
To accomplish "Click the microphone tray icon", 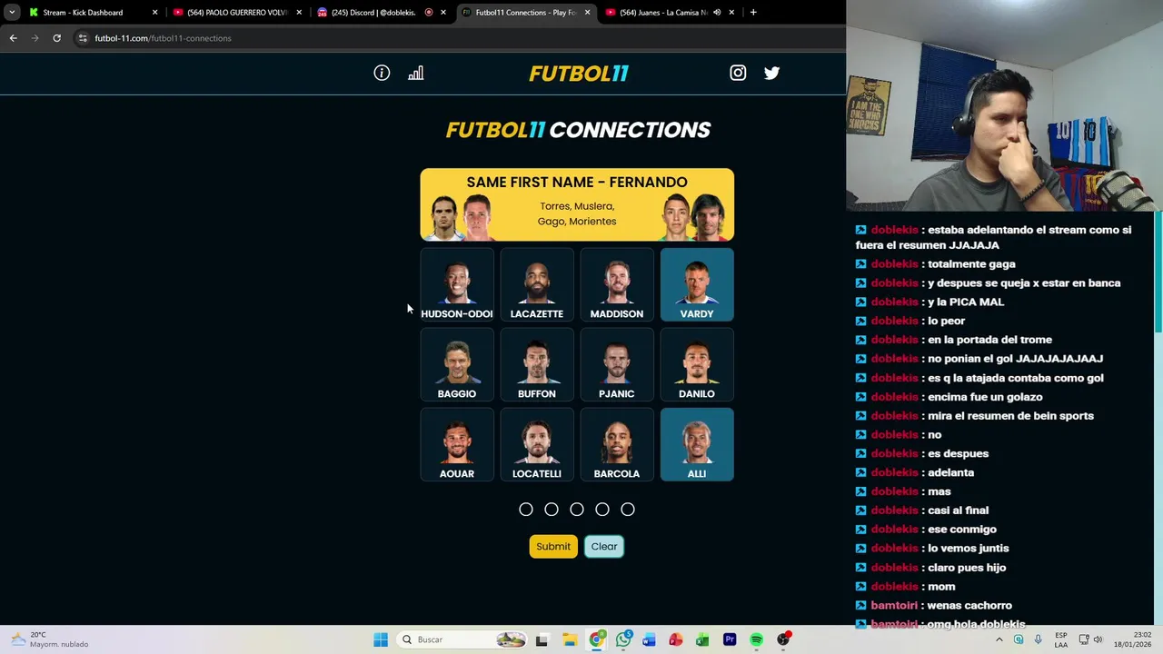I will tap(1038, 639).
